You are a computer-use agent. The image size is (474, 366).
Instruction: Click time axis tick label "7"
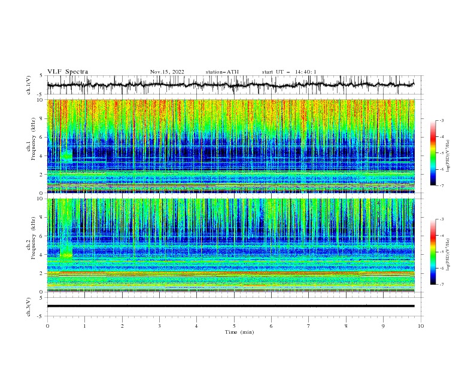(309, 326)
